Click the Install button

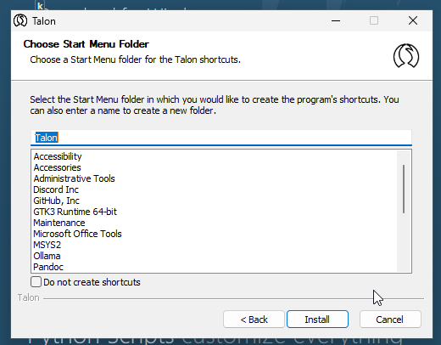click(x=317, y=320)
